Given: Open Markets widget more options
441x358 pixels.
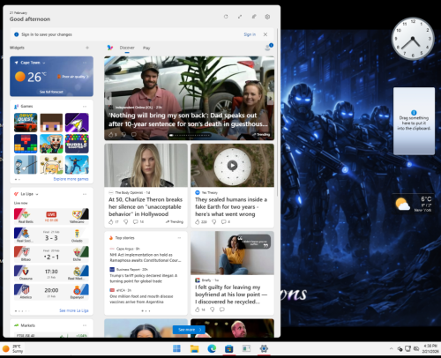Looking at the screenshot, I should point(85,325).
